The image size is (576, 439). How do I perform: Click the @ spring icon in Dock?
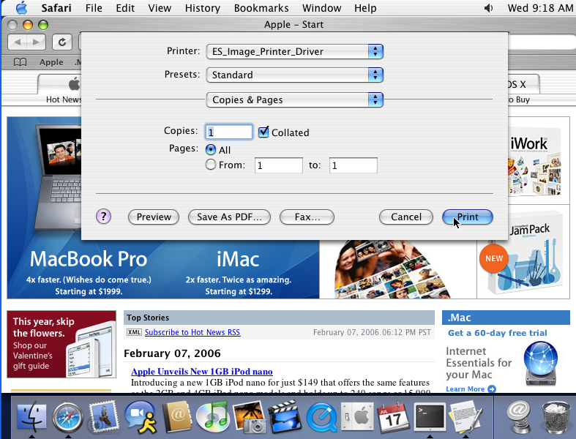pos(520,417)
